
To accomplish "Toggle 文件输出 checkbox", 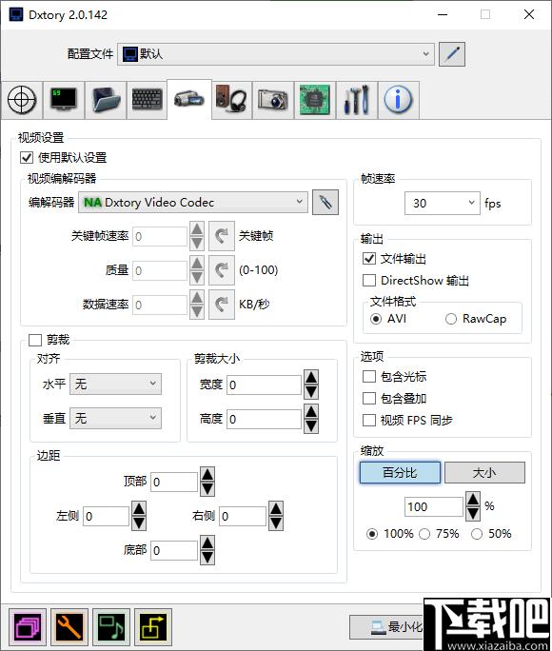I will tap(369, 259).
